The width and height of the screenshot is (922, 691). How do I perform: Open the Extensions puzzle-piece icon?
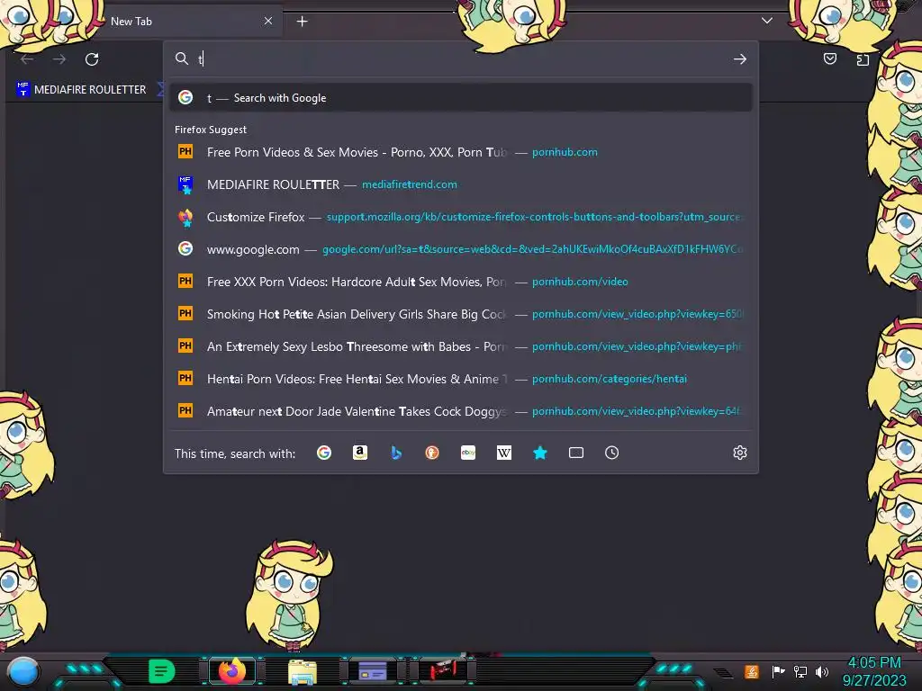pyautogui.click(x=863, y=59)
